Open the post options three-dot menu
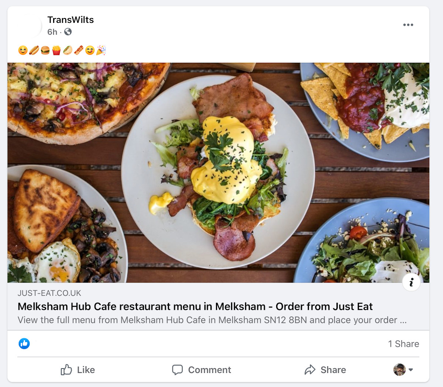Viewport: 443px width, 387px height. tap(408, 25)
